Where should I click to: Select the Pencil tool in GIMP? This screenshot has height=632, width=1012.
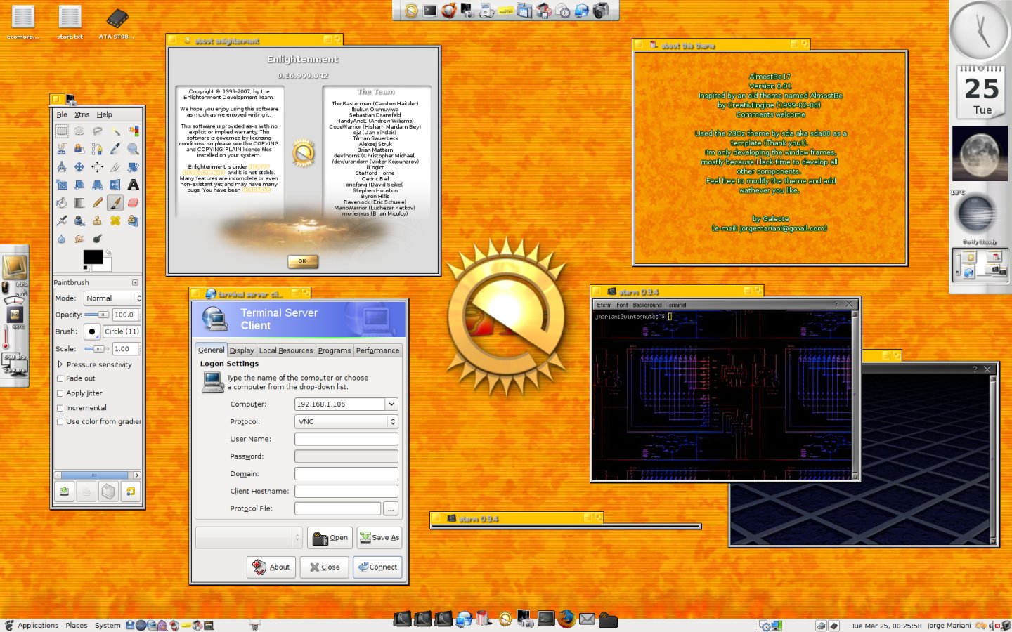[x=97, y=202]
